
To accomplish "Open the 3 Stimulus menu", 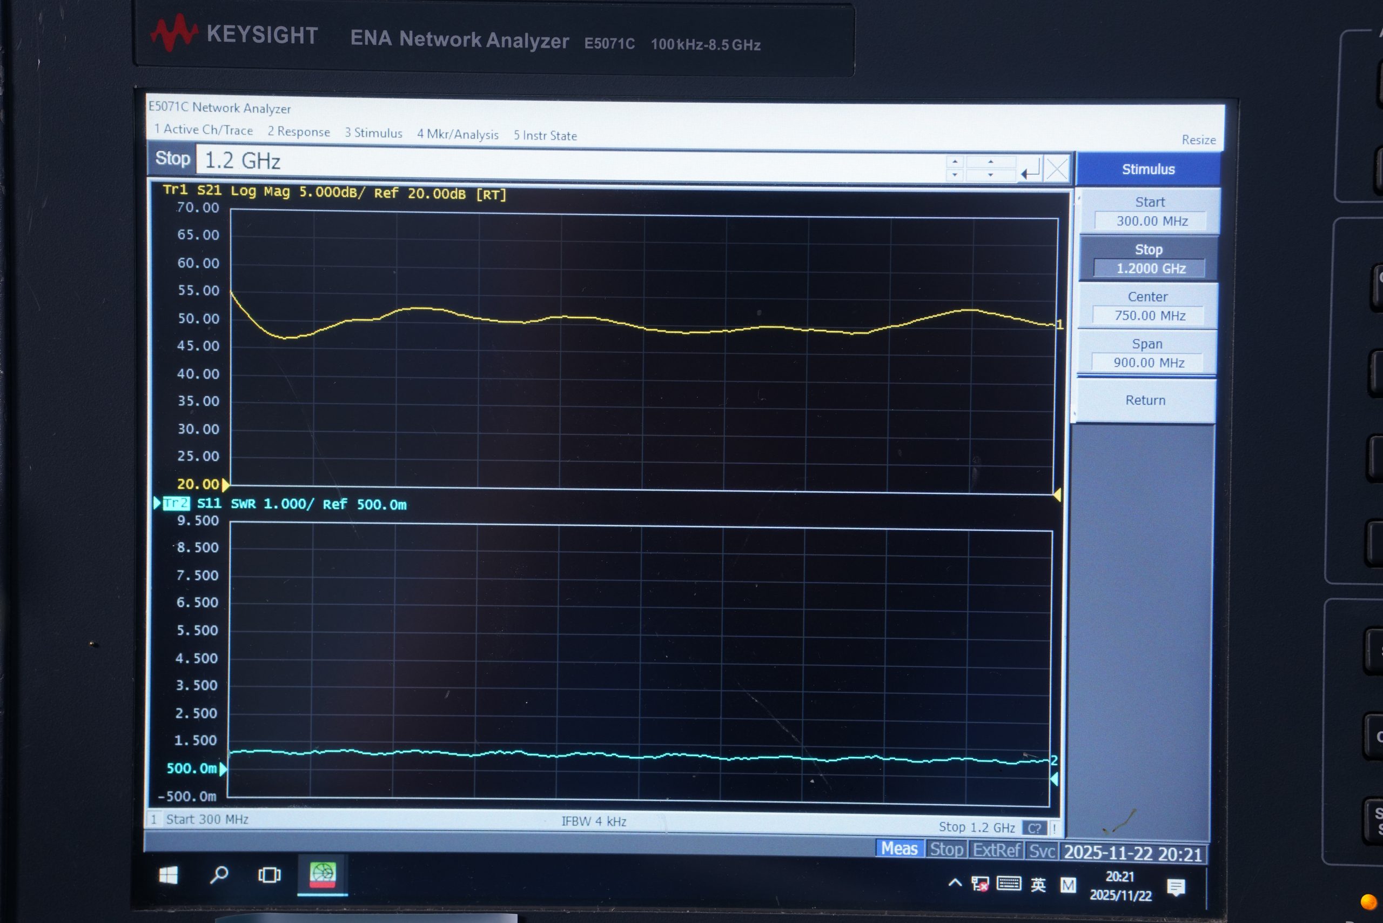I will point(373,133).
